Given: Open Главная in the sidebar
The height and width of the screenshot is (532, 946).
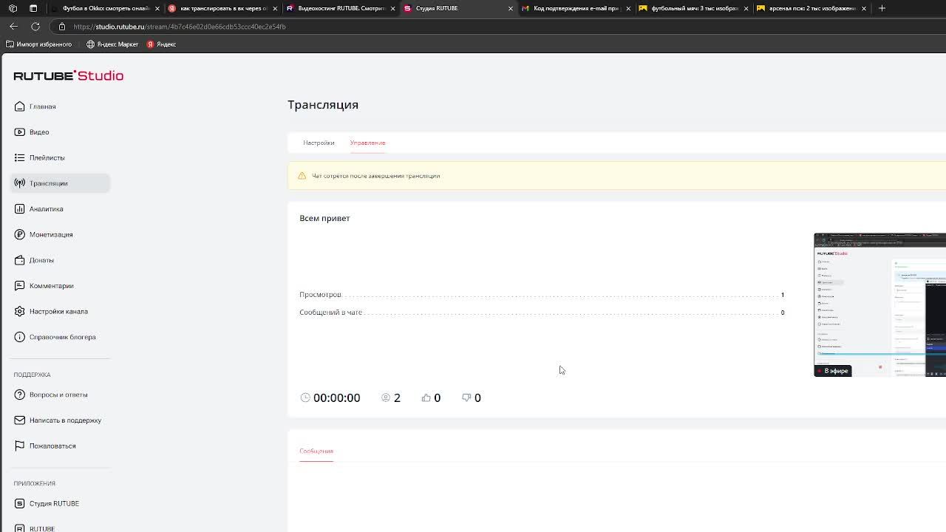Looking at the screenshot, I should coord(42,106).
